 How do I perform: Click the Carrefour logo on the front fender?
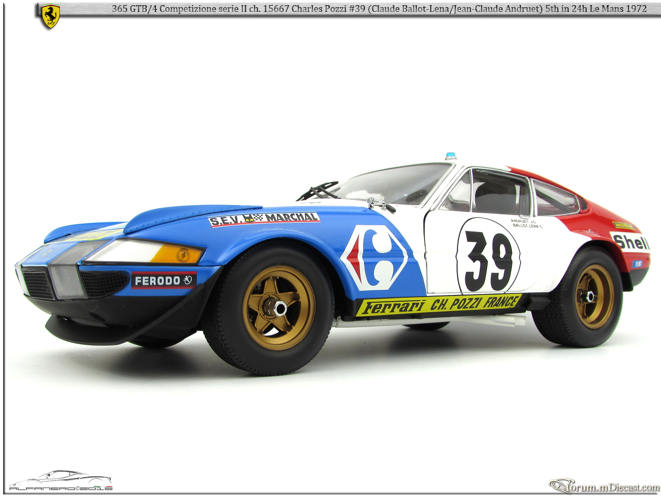pyautogui.click(x=376, y=257)
